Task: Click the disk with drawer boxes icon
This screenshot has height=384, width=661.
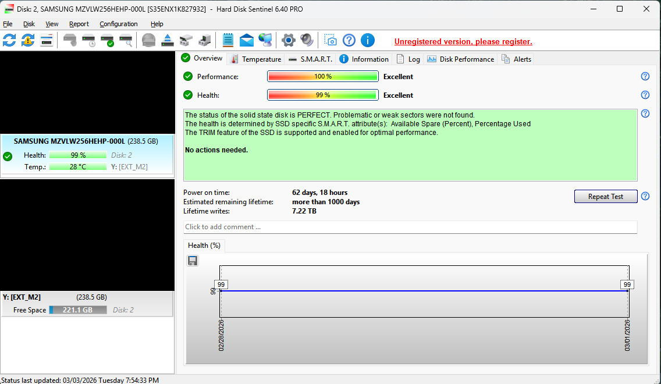Action: [x=186, y=41]
